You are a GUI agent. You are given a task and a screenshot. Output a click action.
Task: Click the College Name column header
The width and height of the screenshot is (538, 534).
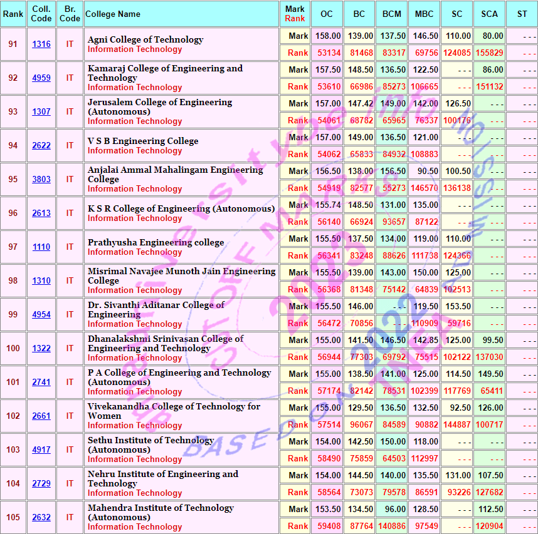tap(113, 14)
